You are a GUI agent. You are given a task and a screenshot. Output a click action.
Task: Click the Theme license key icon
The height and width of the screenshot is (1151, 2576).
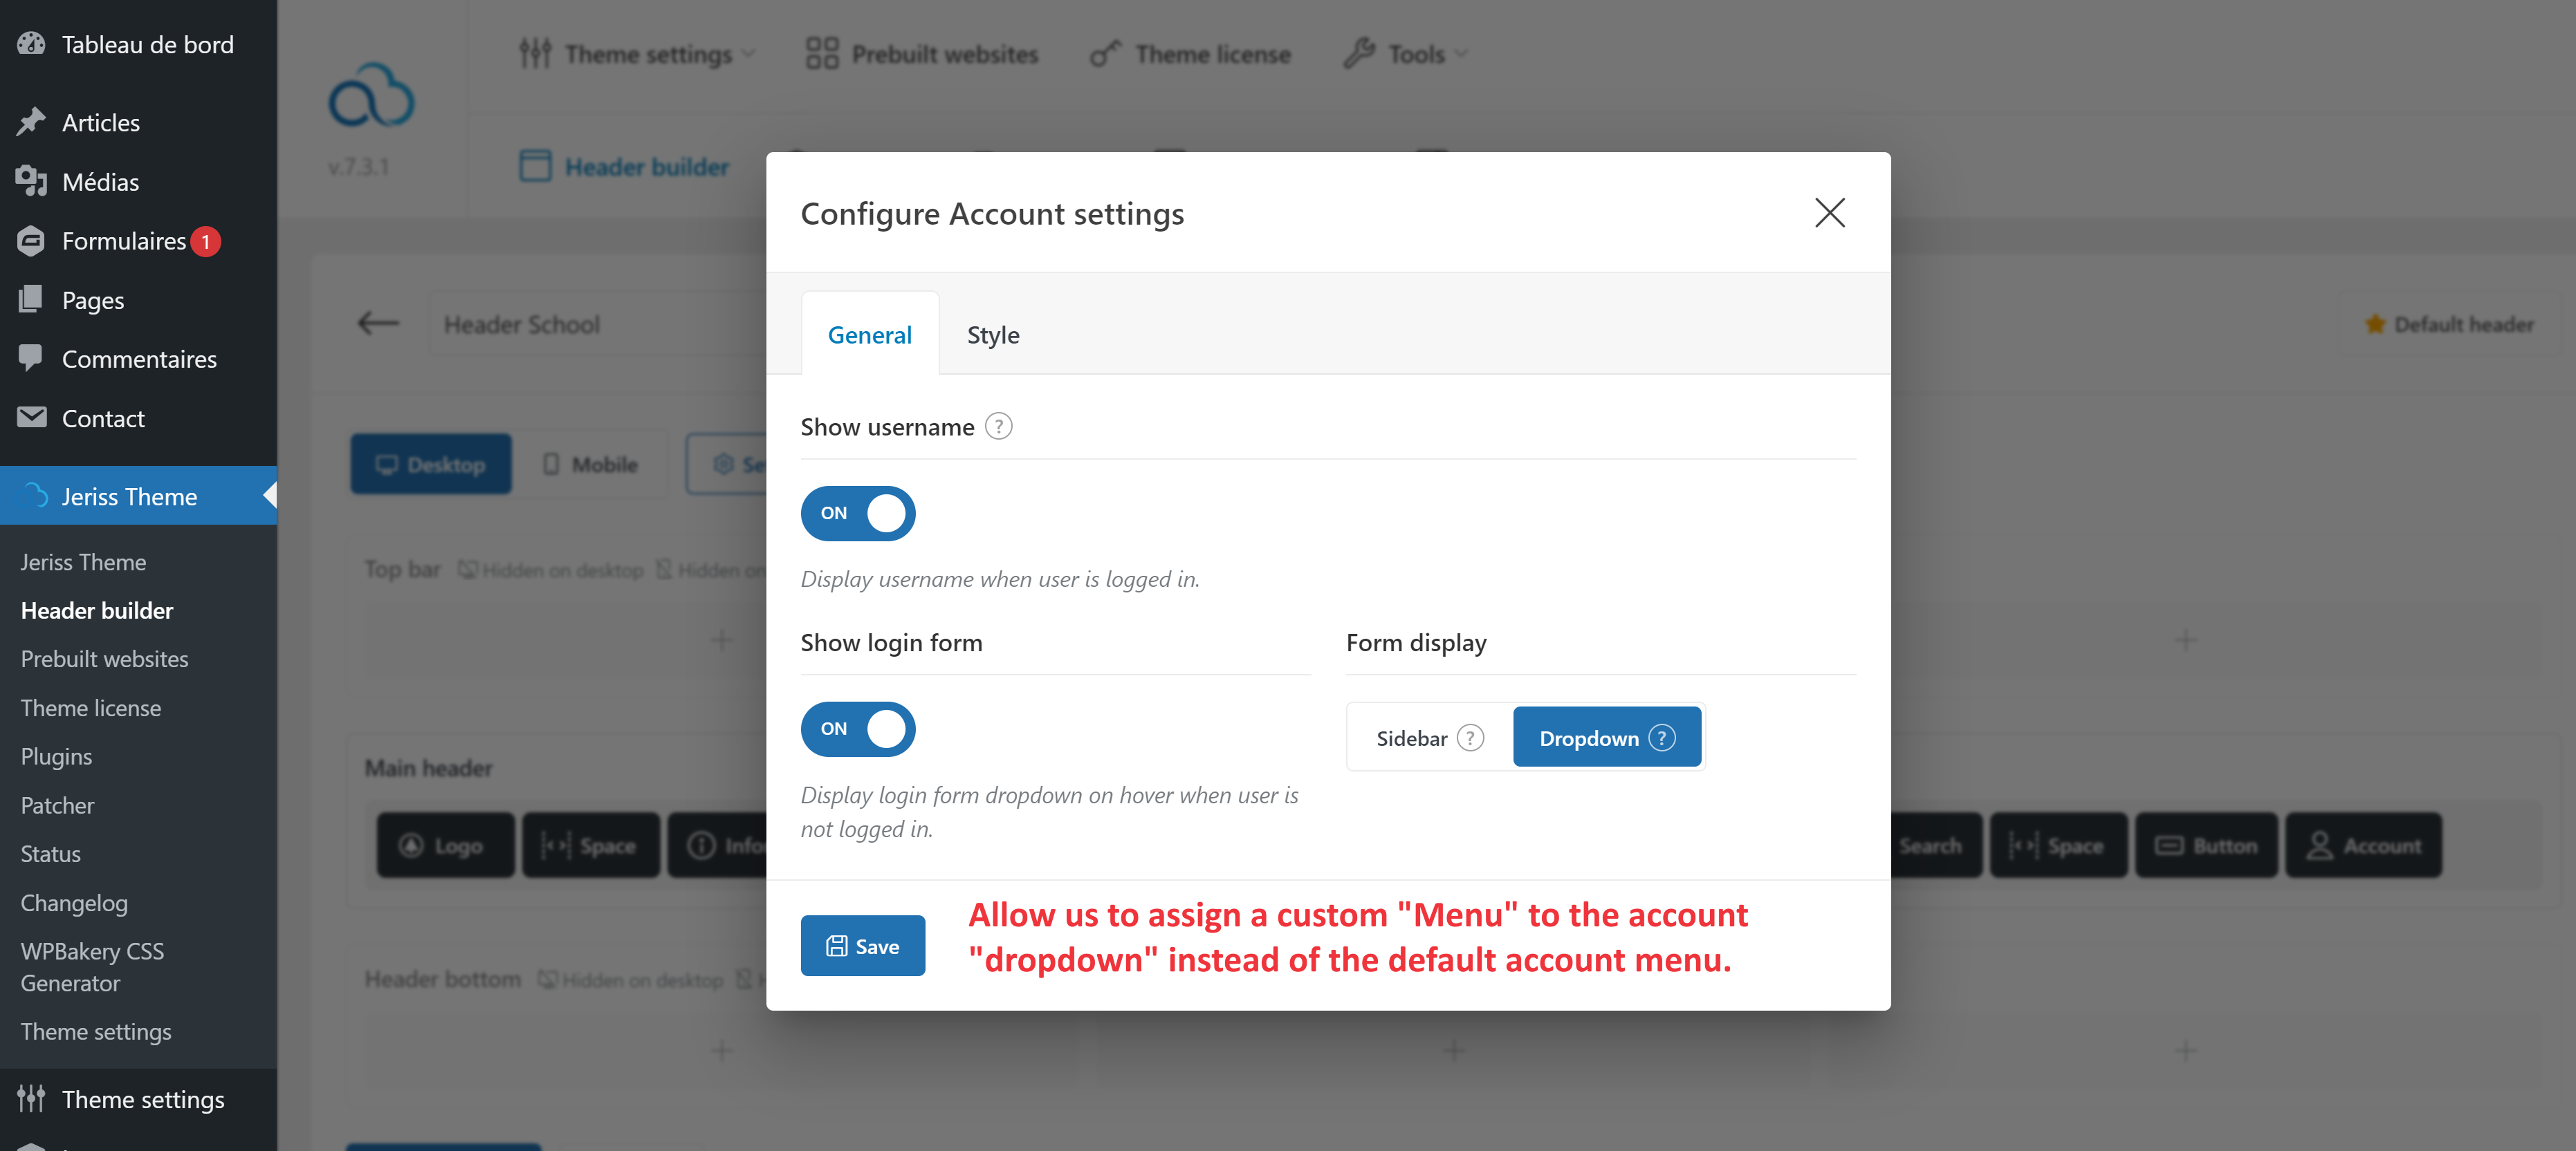click(1105, 53)
